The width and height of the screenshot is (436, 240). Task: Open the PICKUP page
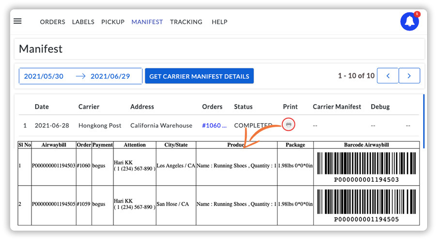point(112,22)
